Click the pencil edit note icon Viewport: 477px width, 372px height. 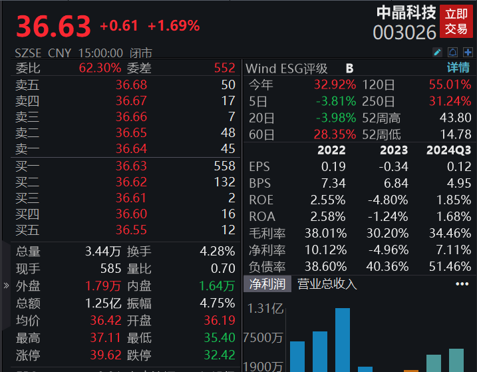click(x=437, y=52)
